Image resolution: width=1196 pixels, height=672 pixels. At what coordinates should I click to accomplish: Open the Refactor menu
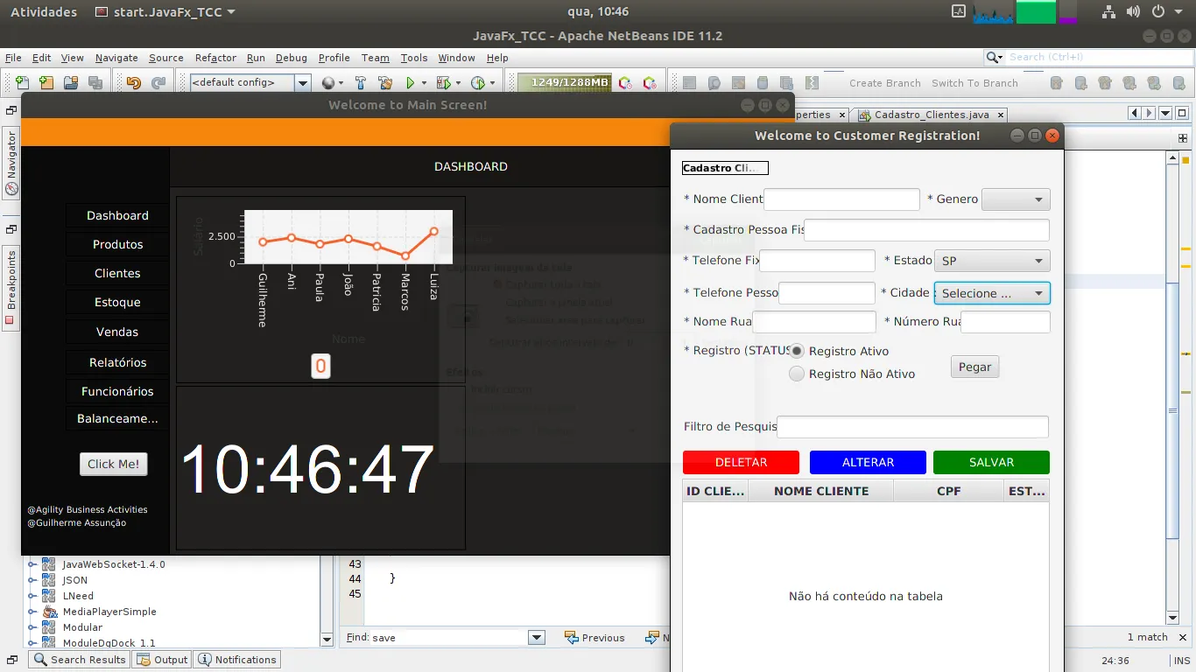tap(215, 58)
